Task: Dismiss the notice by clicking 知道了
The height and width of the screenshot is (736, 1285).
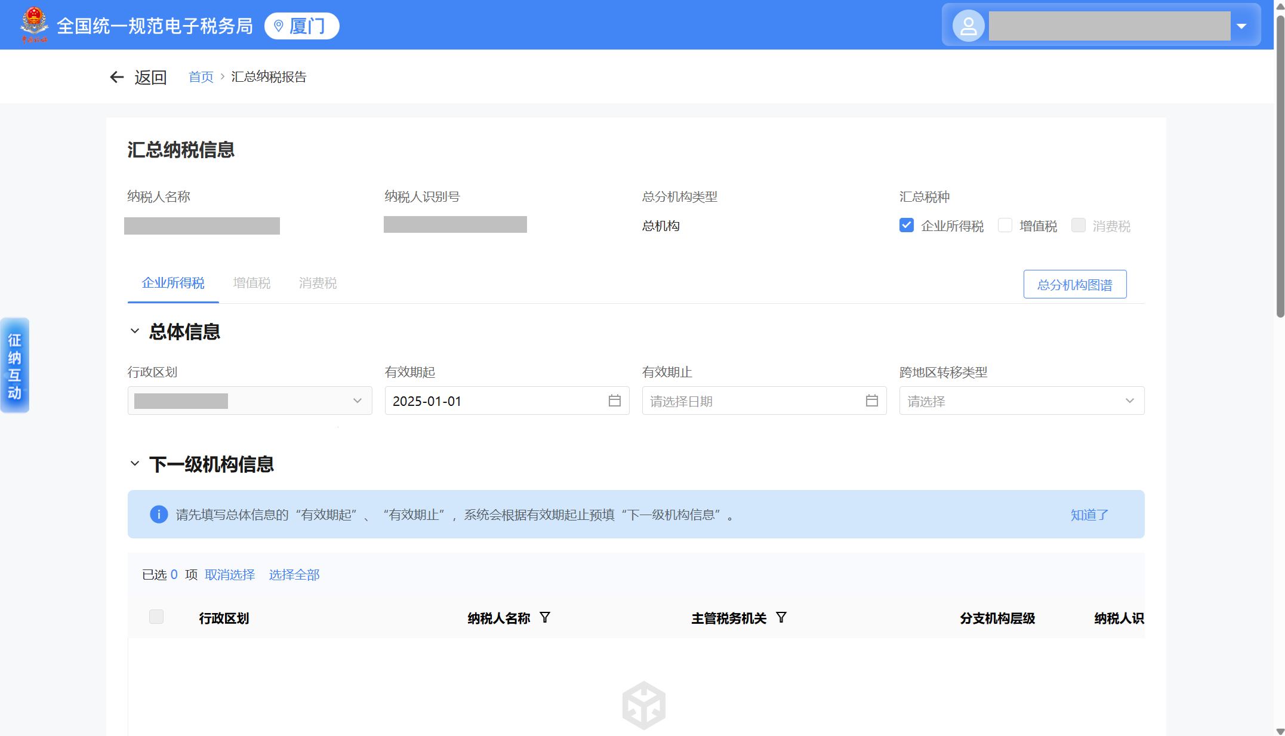Action: pos(1089,515)
